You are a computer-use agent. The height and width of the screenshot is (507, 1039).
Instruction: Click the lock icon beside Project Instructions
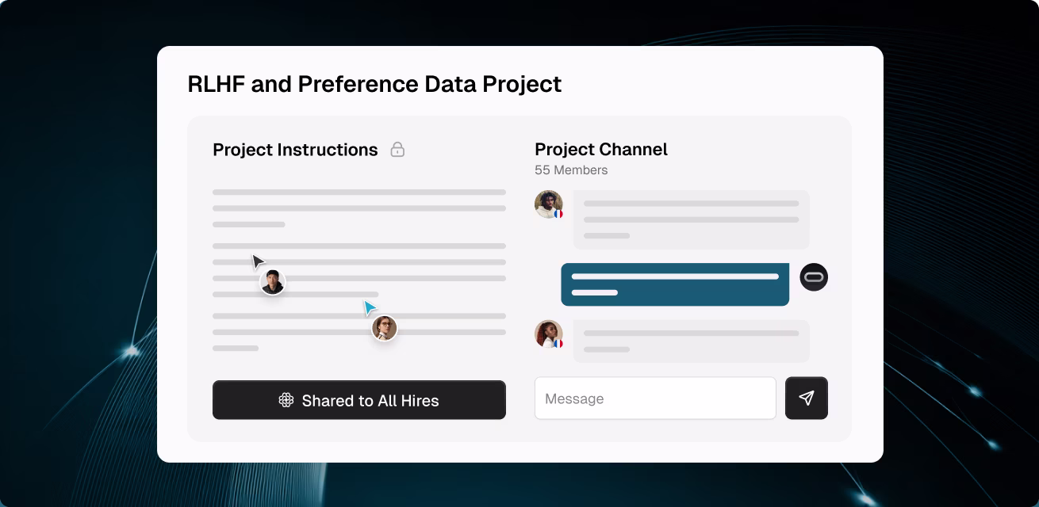[x=398, y=149]
